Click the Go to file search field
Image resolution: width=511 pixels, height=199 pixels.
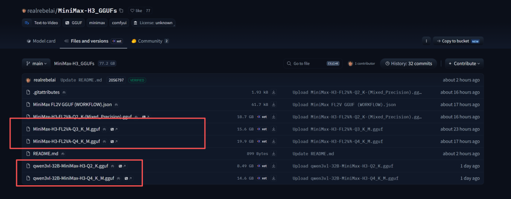coord(313,63)
